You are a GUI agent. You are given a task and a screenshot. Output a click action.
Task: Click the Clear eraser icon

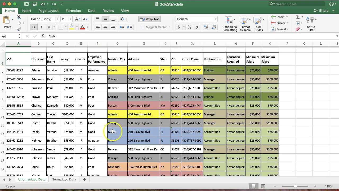(298, 29)
